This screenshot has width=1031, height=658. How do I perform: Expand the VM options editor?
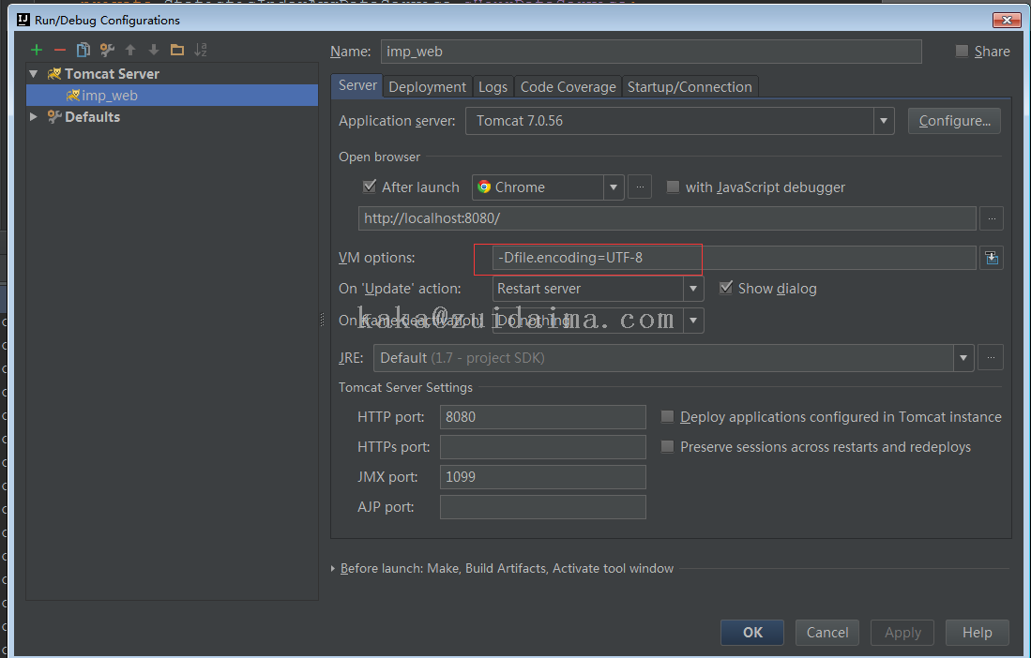(992, 258)
